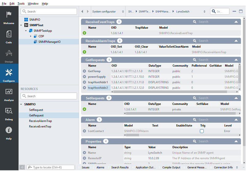Click green add icon in SetRequests
The image size is (246, 171).
click(84, 109)
